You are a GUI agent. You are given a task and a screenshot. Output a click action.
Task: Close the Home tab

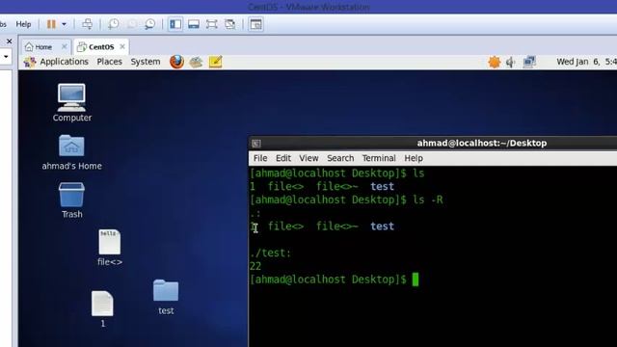click(65, 47)
